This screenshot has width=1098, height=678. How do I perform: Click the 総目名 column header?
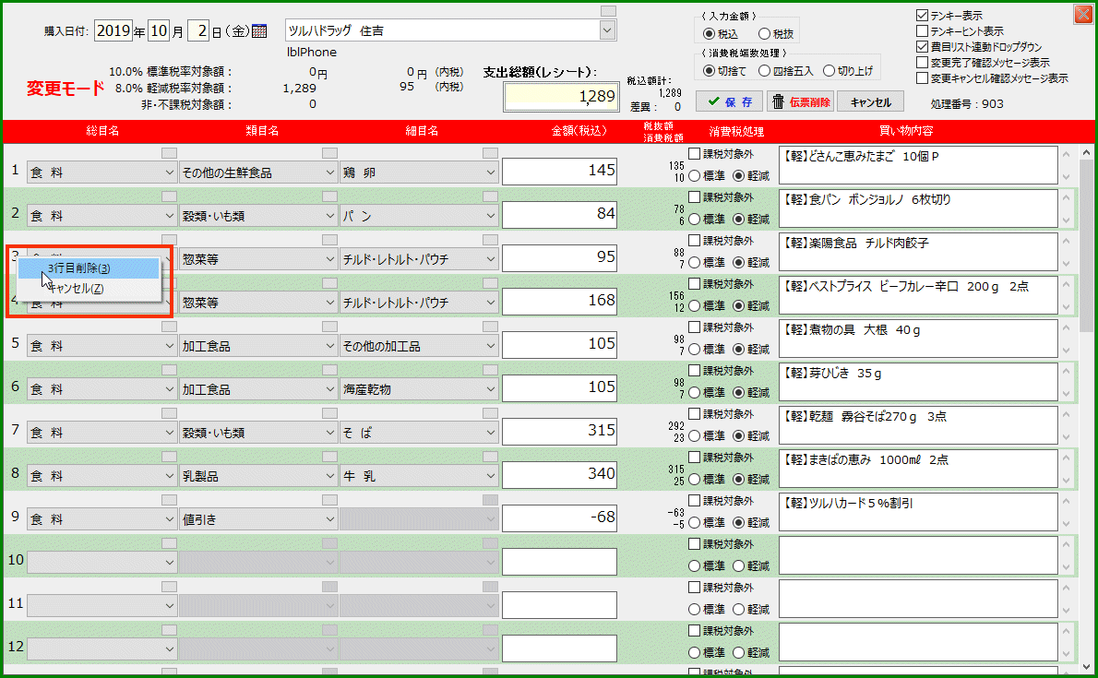102,131
